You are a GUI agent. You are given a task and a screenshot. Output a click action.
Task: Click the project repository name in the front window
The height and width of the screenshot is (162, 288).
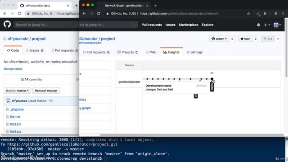108,39
